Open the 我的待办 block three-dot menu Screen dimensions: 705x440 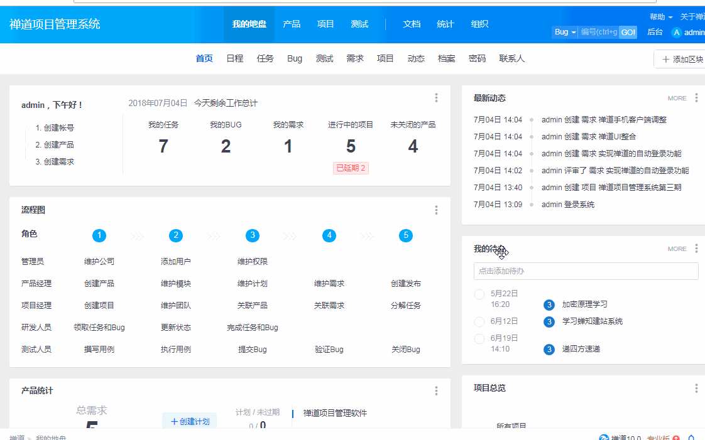pyautogui.click(x=696, y=249)
